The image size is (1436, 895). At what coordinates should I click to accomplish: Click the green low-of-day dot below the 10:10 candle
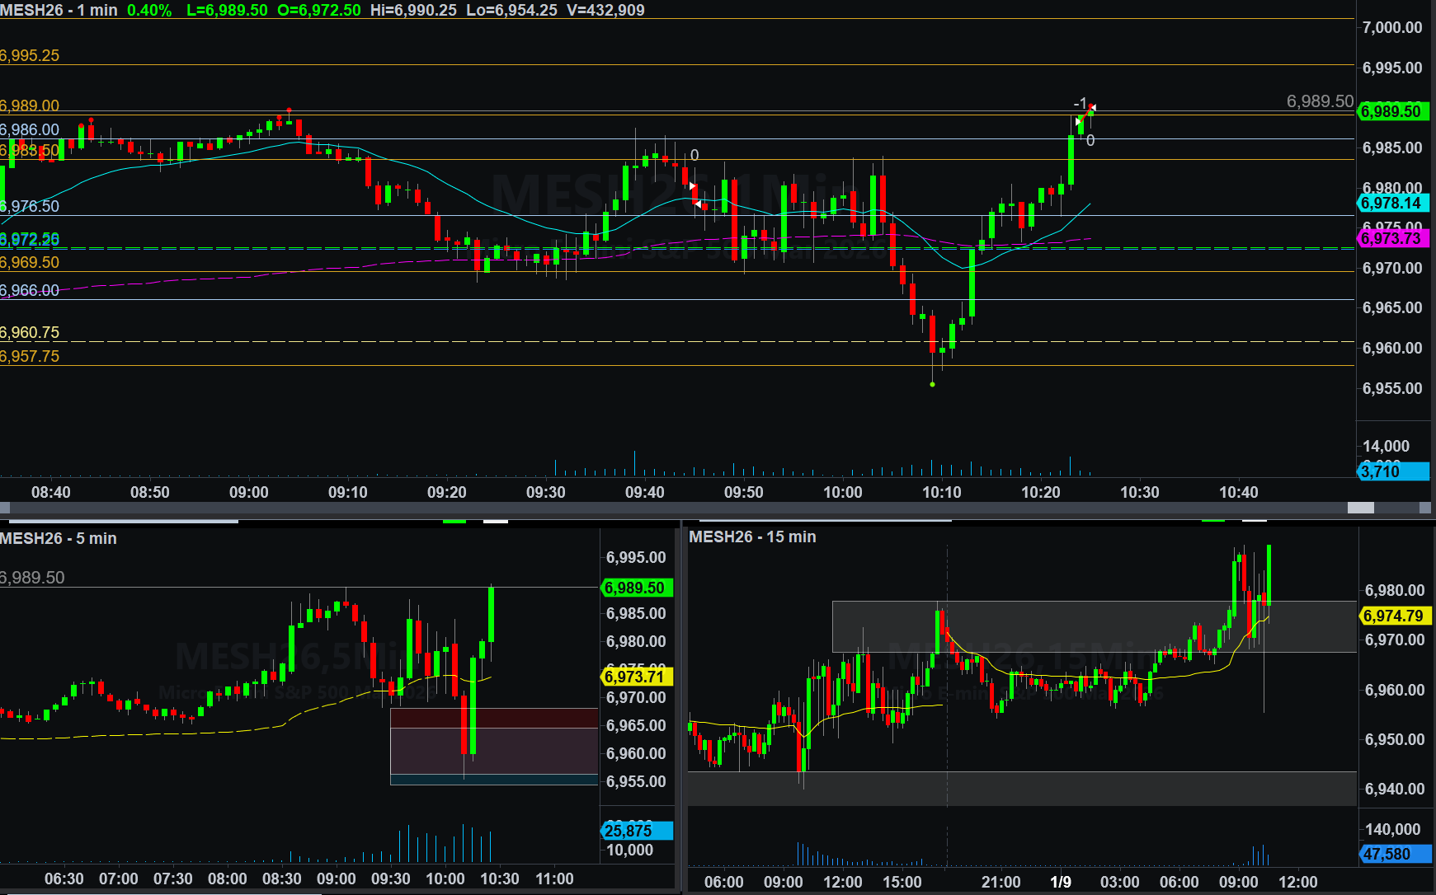click(x=933, y=384)
